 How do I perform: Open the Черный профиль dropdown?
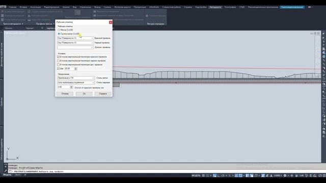[x=75, y=43]
